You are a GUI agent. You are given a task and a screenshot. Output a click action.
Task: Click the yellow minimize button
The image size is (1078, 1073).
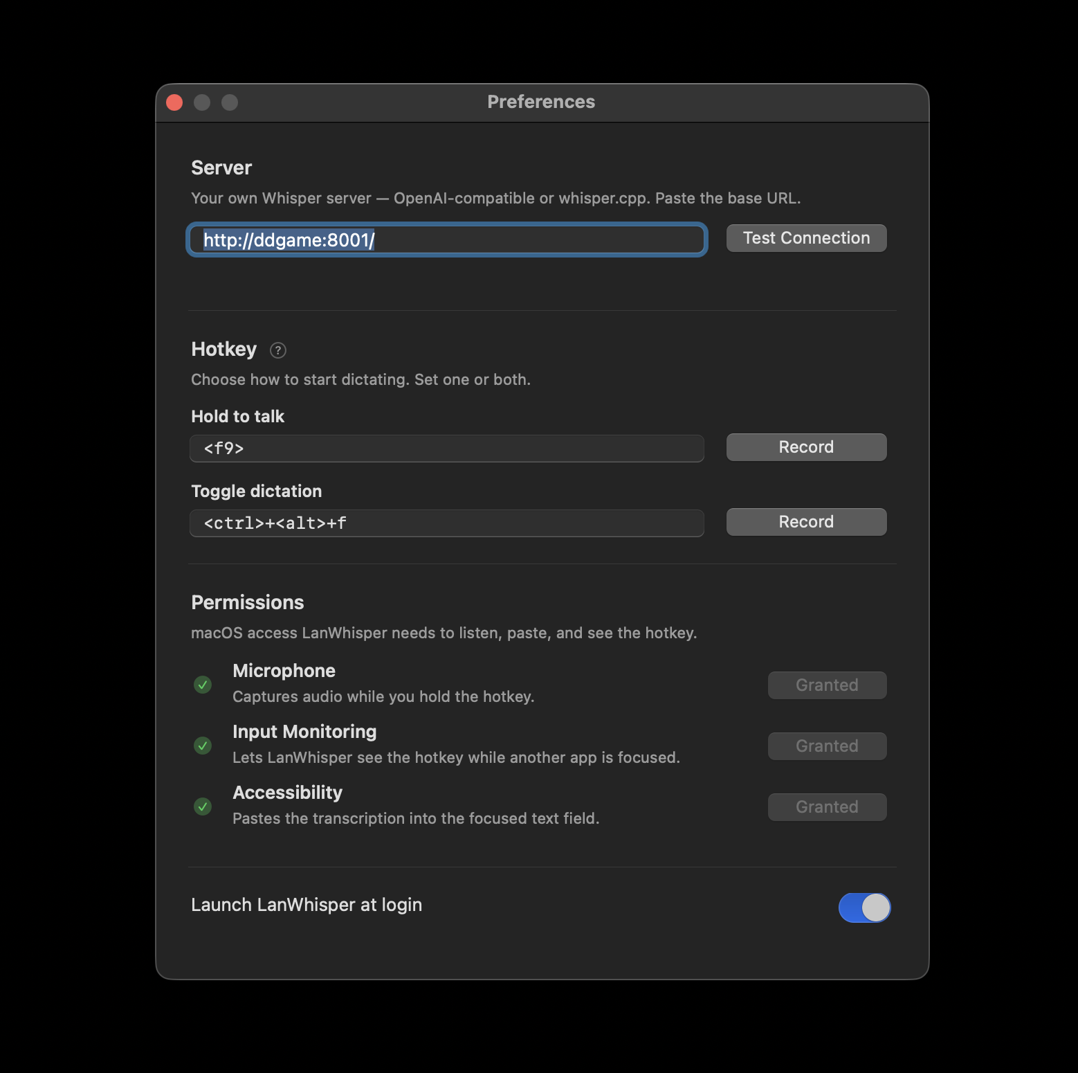click(202, 102)
